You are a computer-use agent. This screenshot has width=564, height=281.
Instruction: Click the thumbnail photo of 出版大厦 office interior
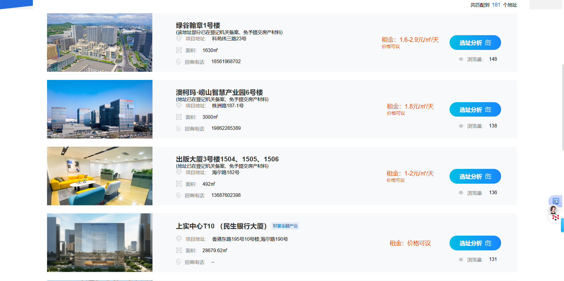pyautogui.click(x=99, y=176)
